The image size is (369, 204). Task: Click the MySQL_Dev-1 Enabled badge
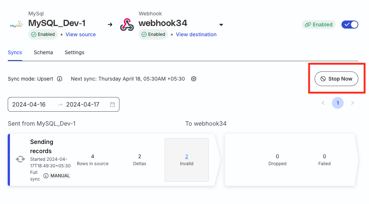43,34
